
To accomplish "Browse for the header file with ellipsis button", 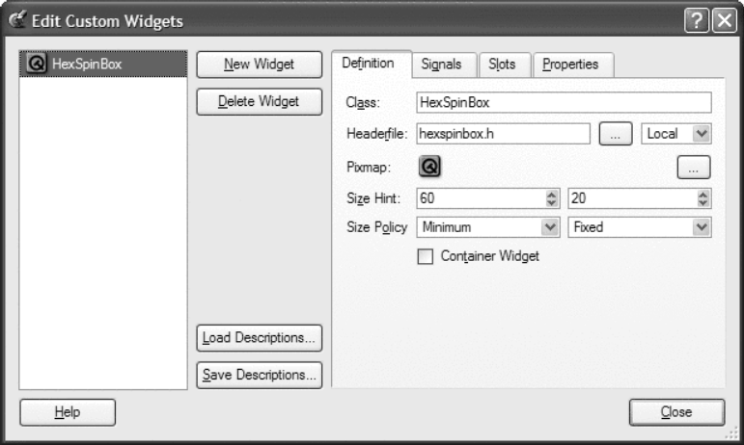I will [x=615, y=135].
